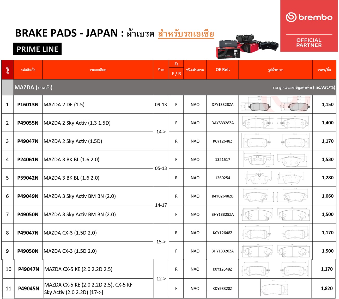This screenshot has width=339, height=299.
Task: Click the brake pad drawing for P49055N
Action: pos(276,123)
